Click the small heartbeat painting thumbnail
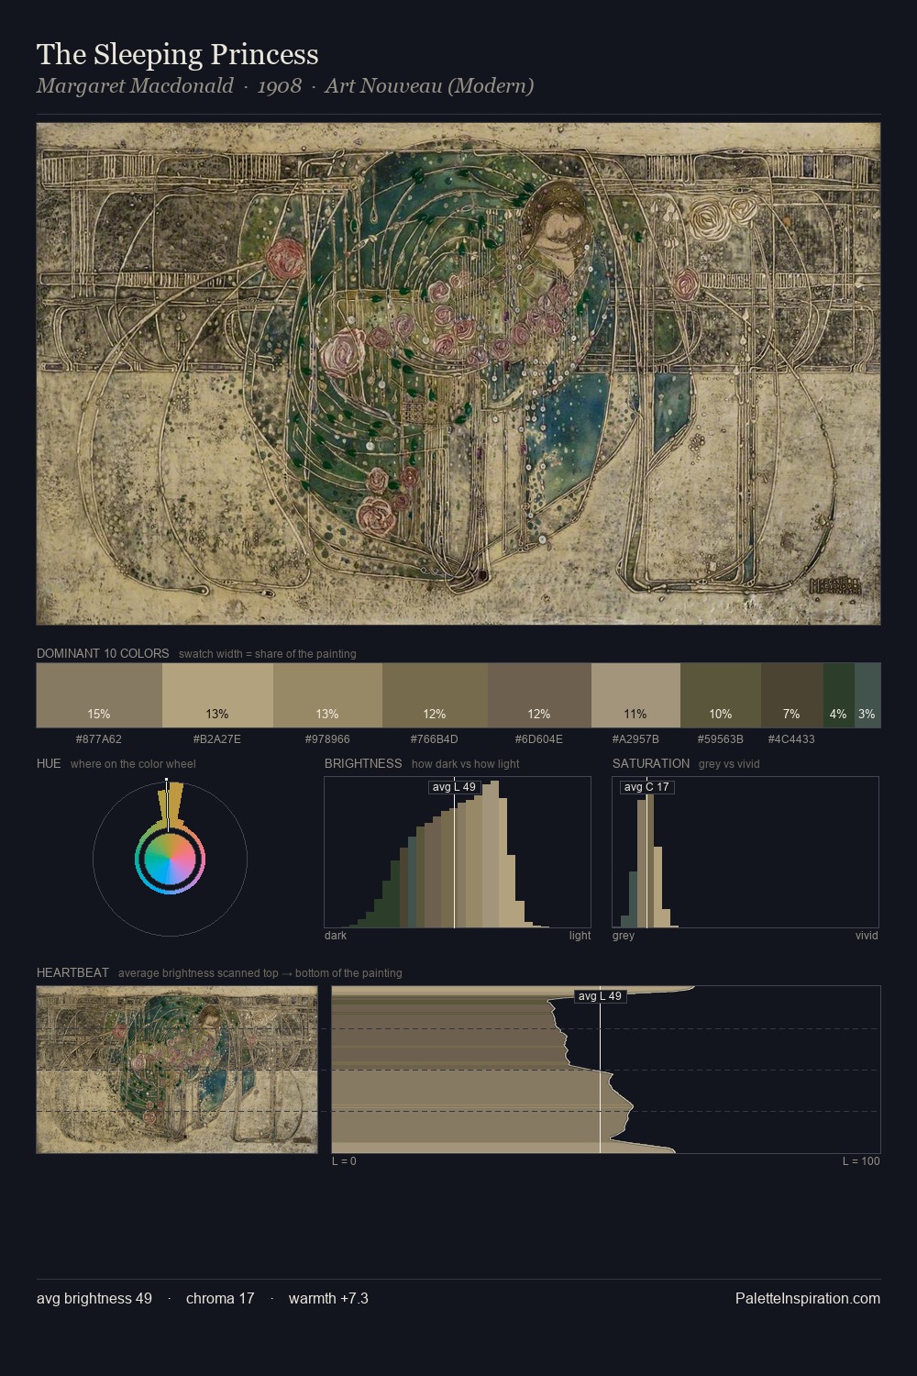 click(177, 1070)
